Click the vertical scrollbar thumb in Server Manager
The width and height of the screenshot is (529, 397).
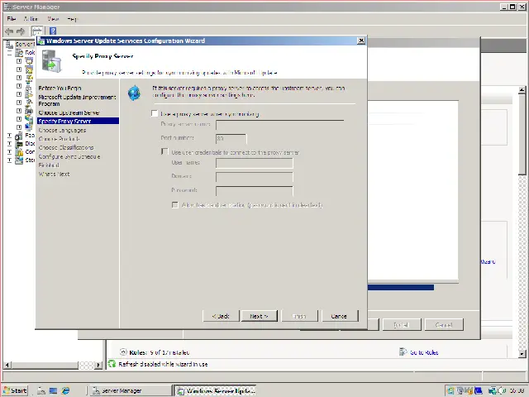point(522,134)
